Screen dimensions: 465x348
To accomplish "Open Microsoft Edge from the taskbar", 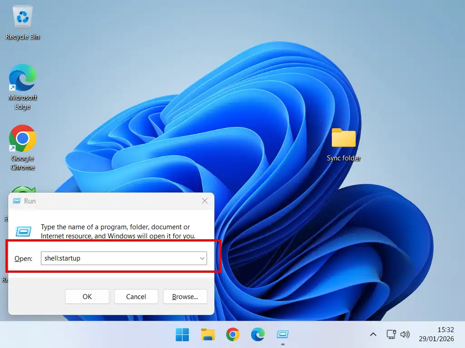I will 257,334.
